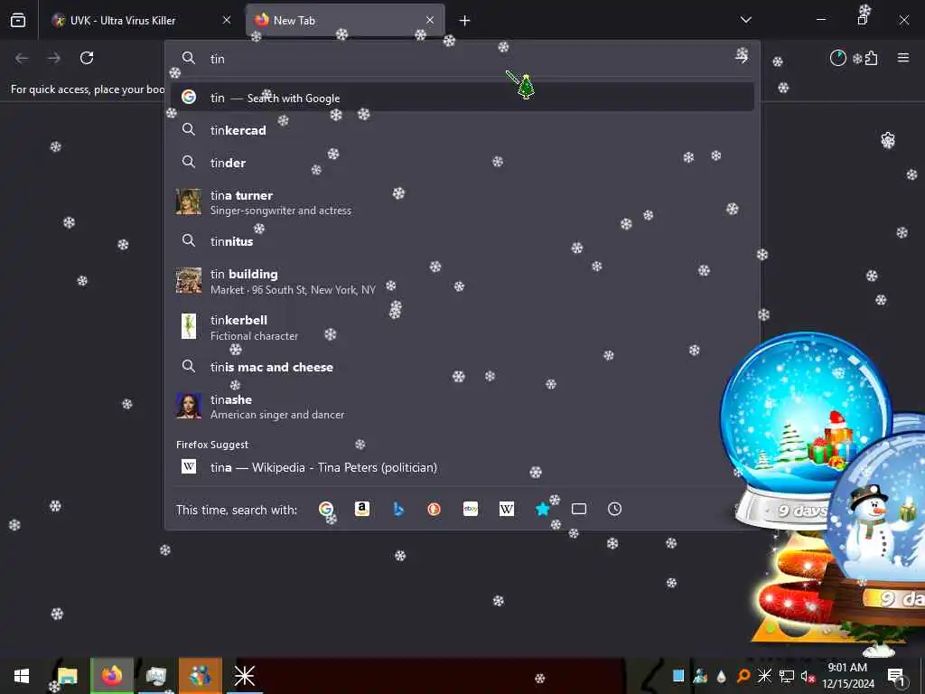Search bookmarks with the star icon
The height and width of the screenshot is (694, 925).
pyautogui.click(x=543, y=509)
